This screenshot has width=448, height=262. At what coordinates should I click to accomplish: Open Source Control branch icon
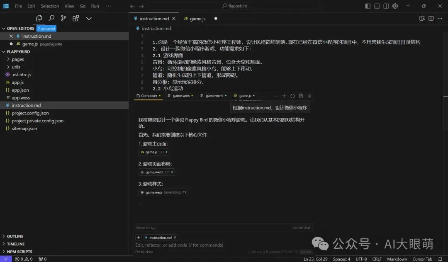click(63, 18)
